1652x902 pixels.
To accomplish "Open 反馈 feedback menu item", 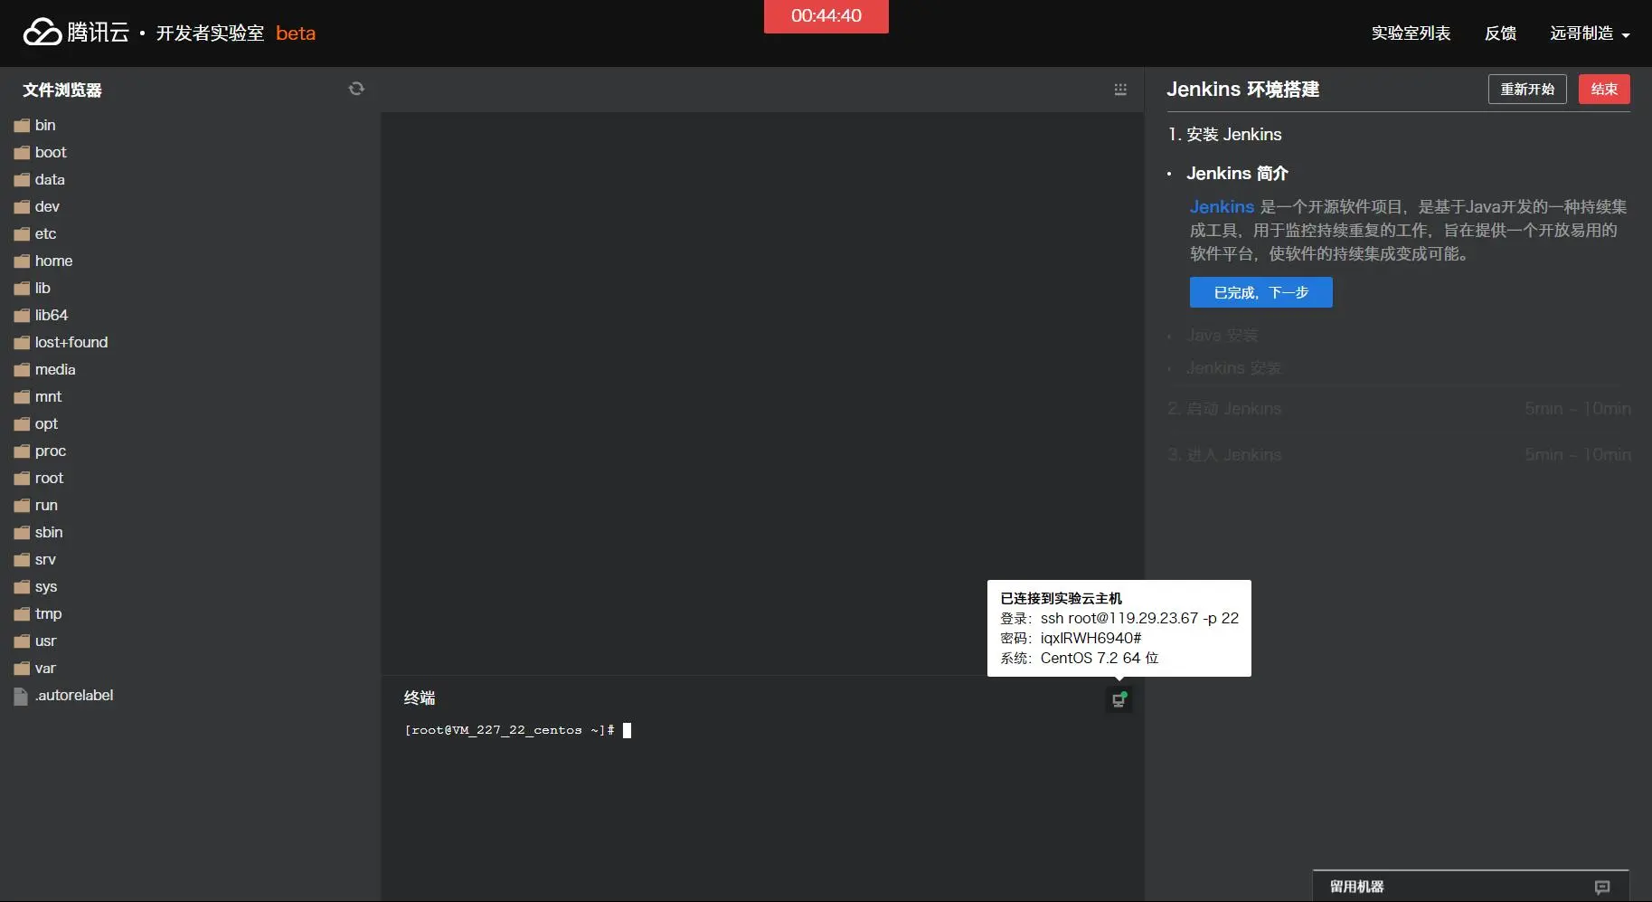I will pos(1500,33).
